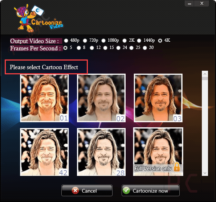216x202 pixels.
Task: Click the effects scrollbar thumb
Action: pos(205,79)
